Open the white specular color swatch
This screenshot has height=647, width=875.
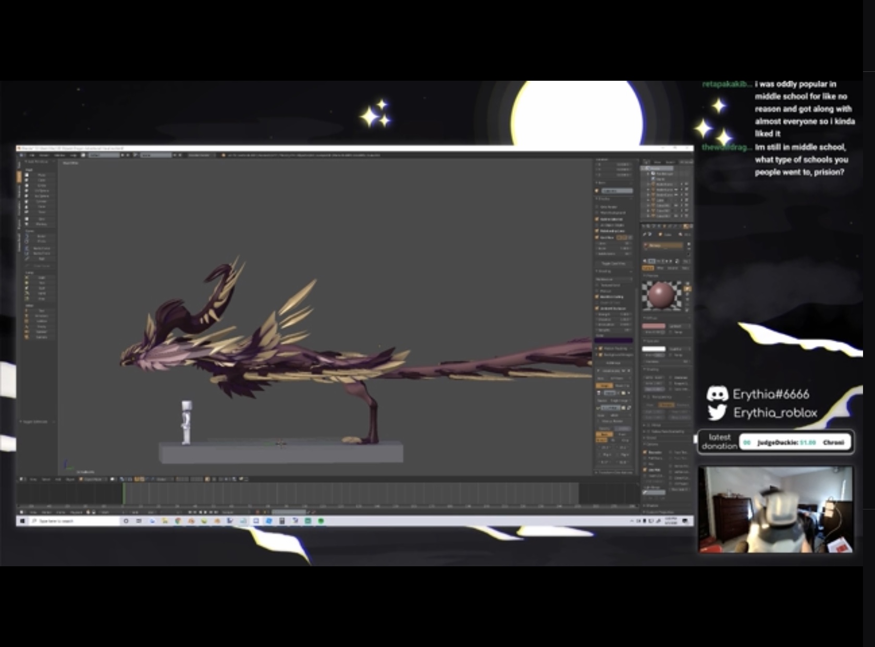[654, 349]
